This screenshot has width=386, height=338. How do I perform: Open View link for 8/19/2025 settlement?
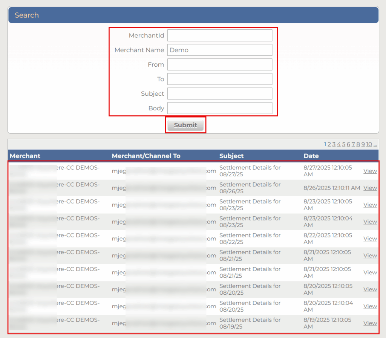tap(370, 323)
